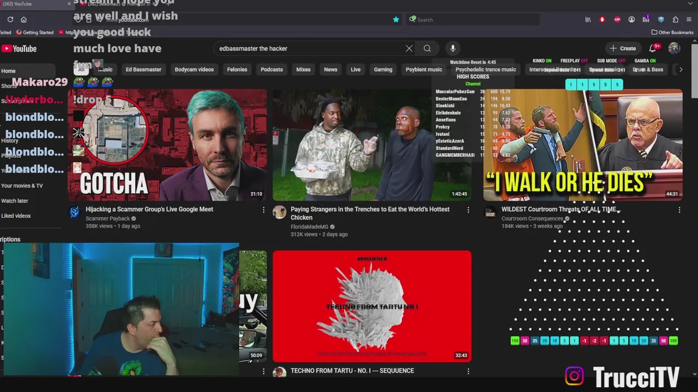This screenshot has width=698, height=392.
Task: Open Watch later in the sidebar
Action: tap(15, 201)
